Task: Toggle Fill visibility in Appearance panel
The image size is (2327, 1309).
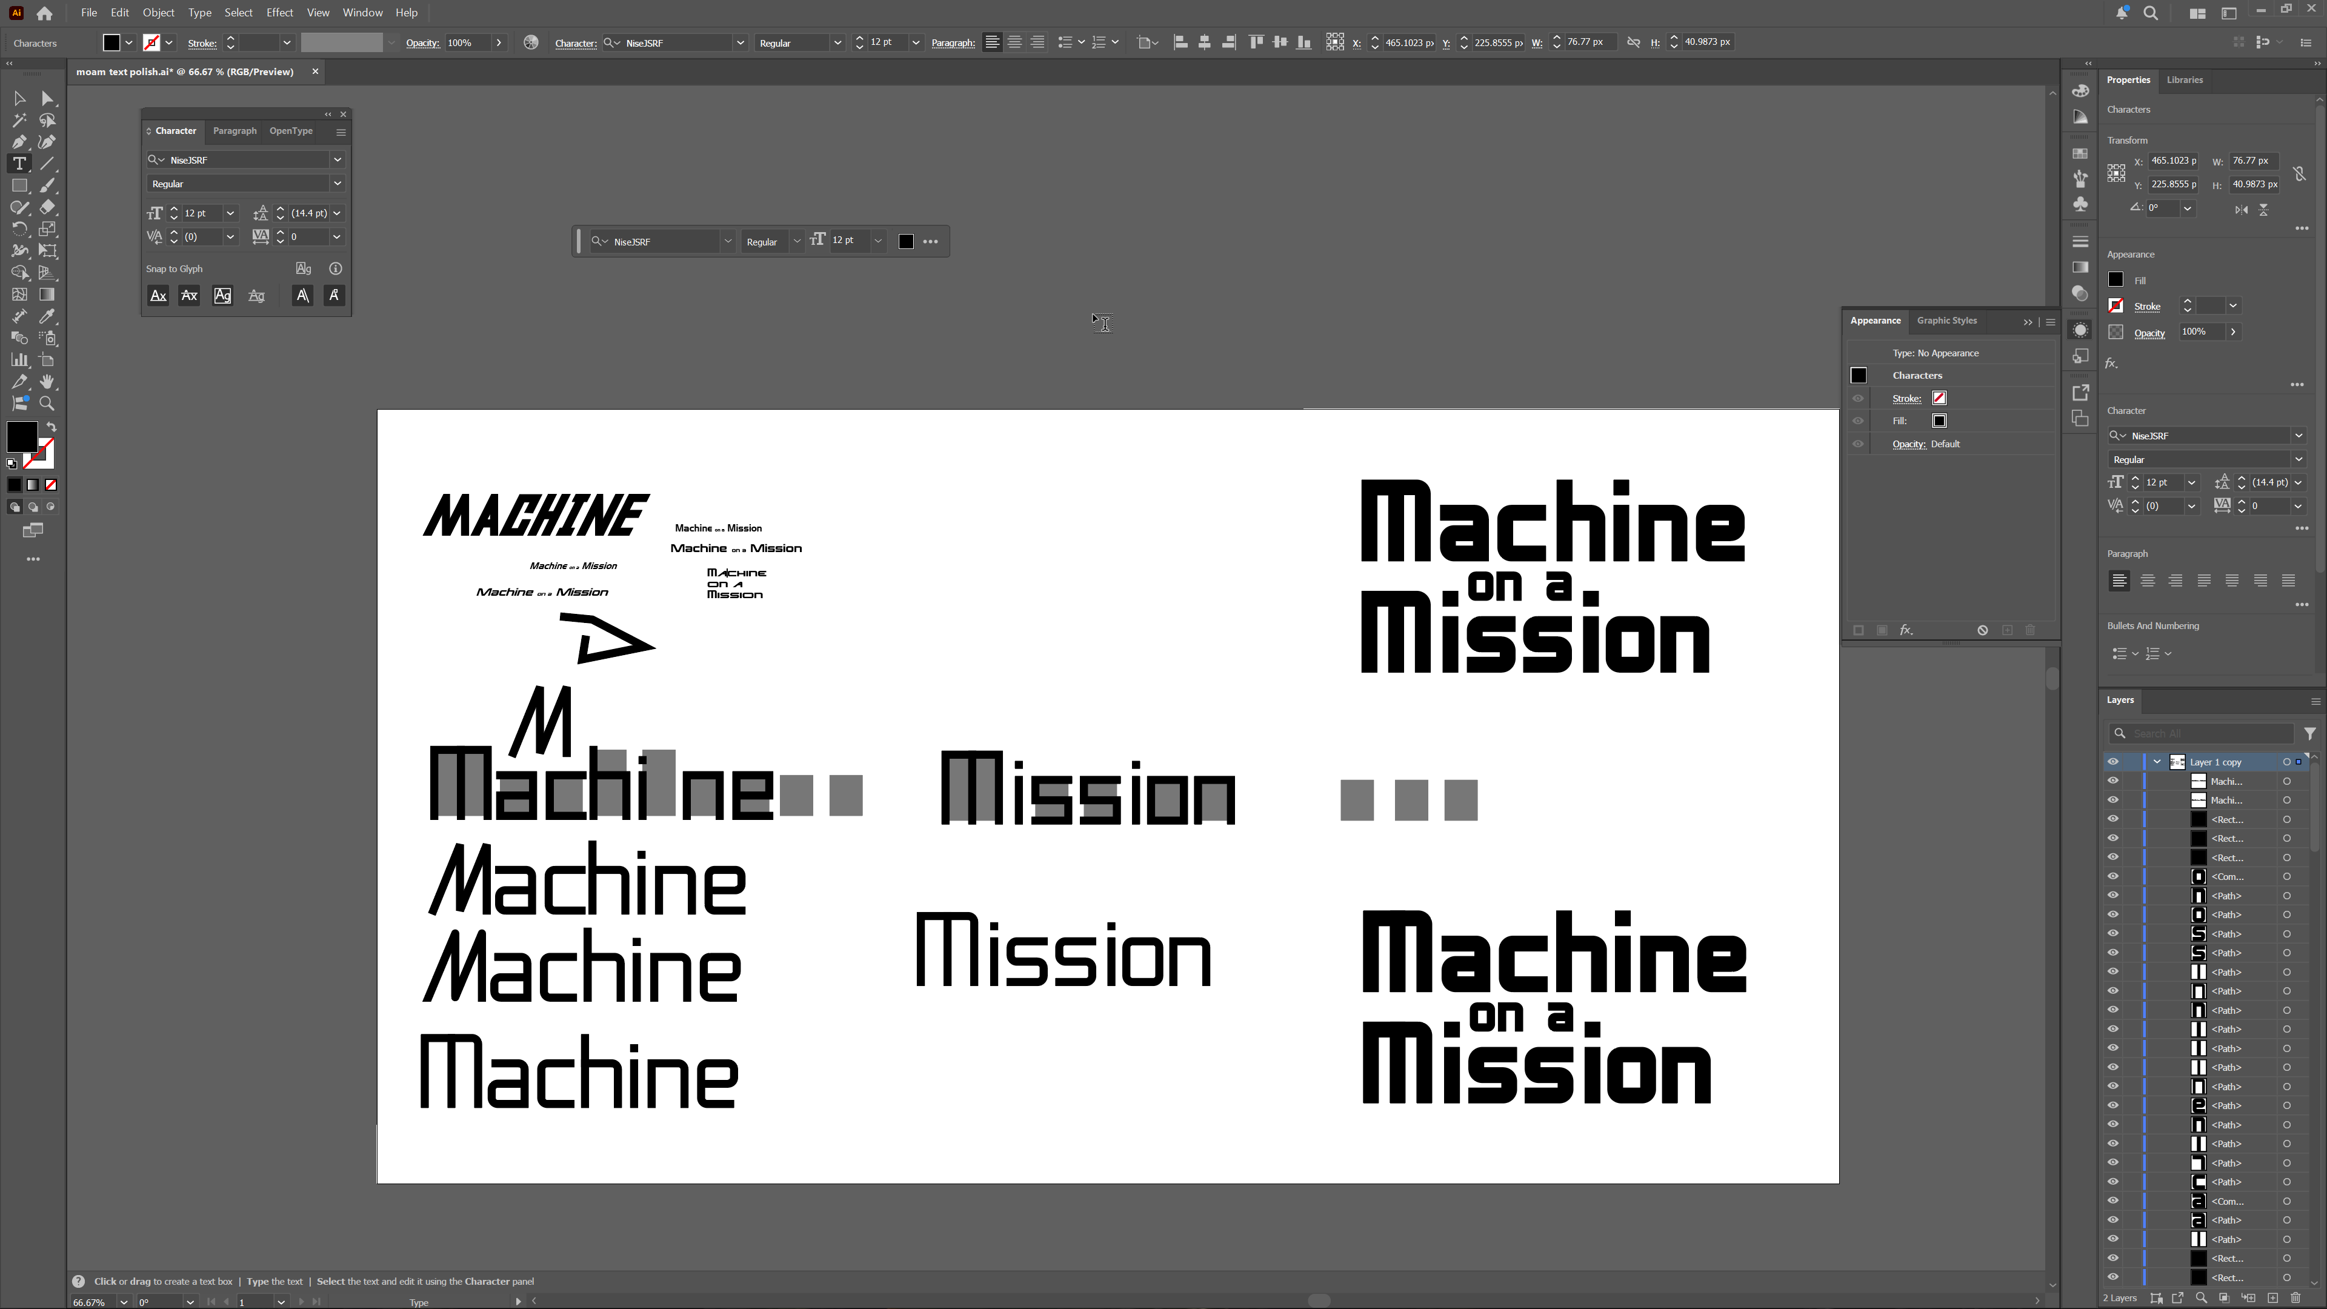Action: point(1858,421)
